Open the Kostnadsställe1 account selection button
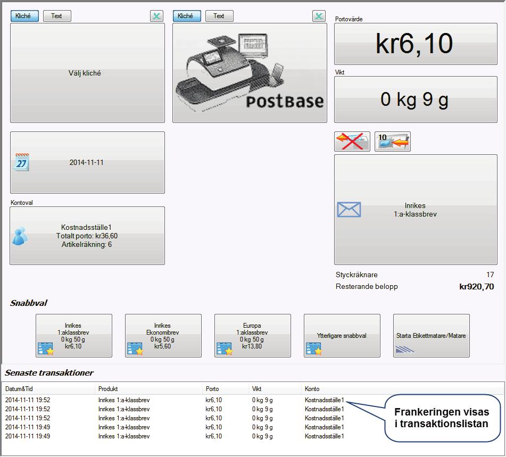Image resolution: width=506 pixels, height=457 pixels. 87,236
